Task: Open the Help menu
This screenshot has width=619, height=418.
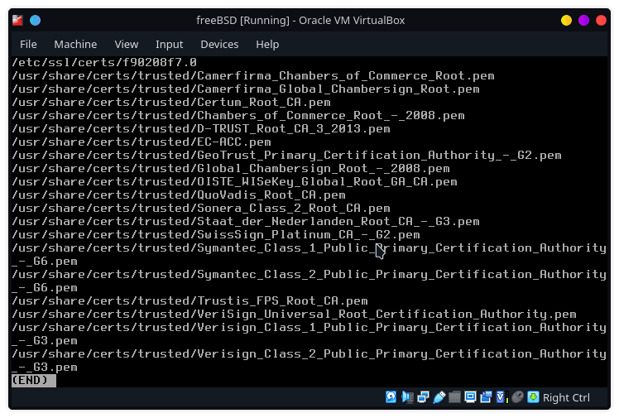Action: 267,44
